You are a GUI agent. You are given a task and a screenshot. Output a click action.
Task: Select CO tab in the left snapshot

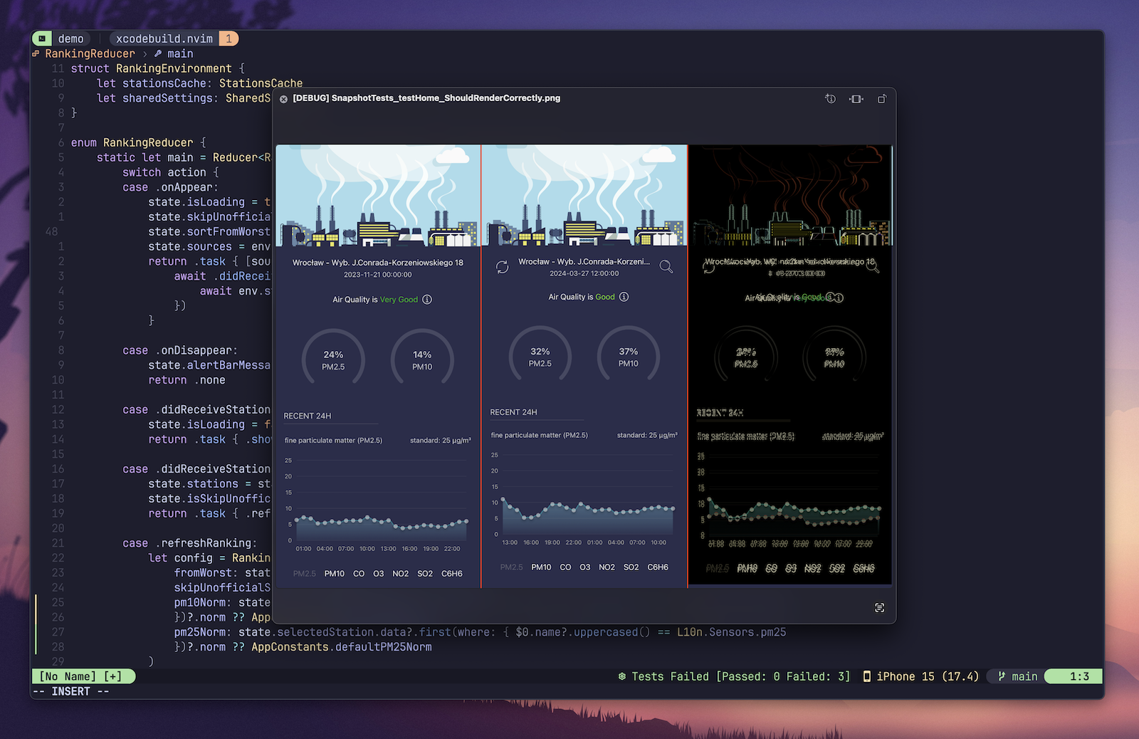359,574
